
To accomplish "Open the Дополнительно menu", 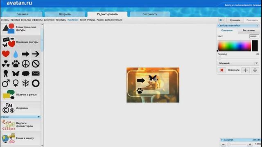I will 113,20.
